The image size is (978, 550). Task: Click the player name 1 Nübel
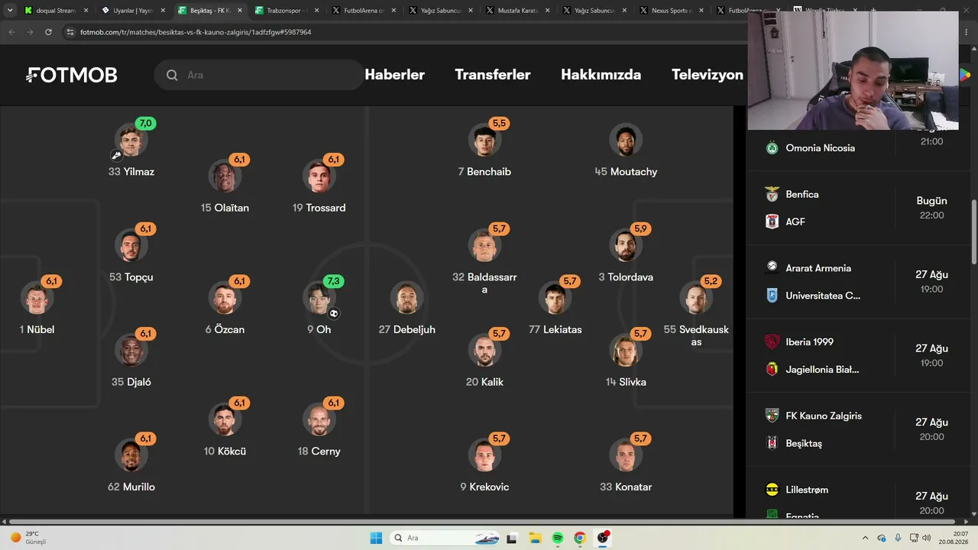[37, 329]
